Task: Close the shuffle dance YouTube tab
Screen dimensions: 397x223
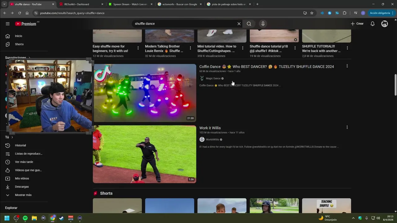Action: pyautogui.click(x=53, y=4)
